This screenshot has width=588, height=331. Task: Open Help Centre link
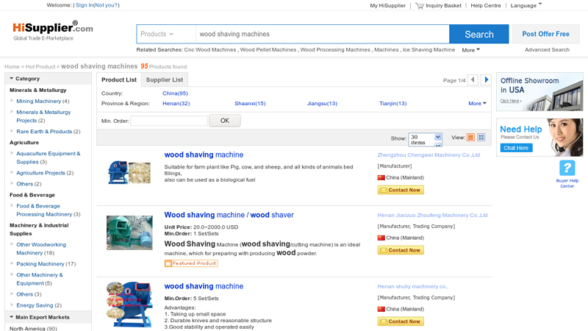point(486,6)
